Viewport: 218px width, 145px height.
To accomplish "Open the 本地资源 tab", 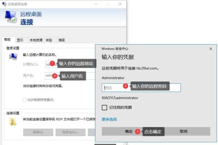I will pos(36,40).
